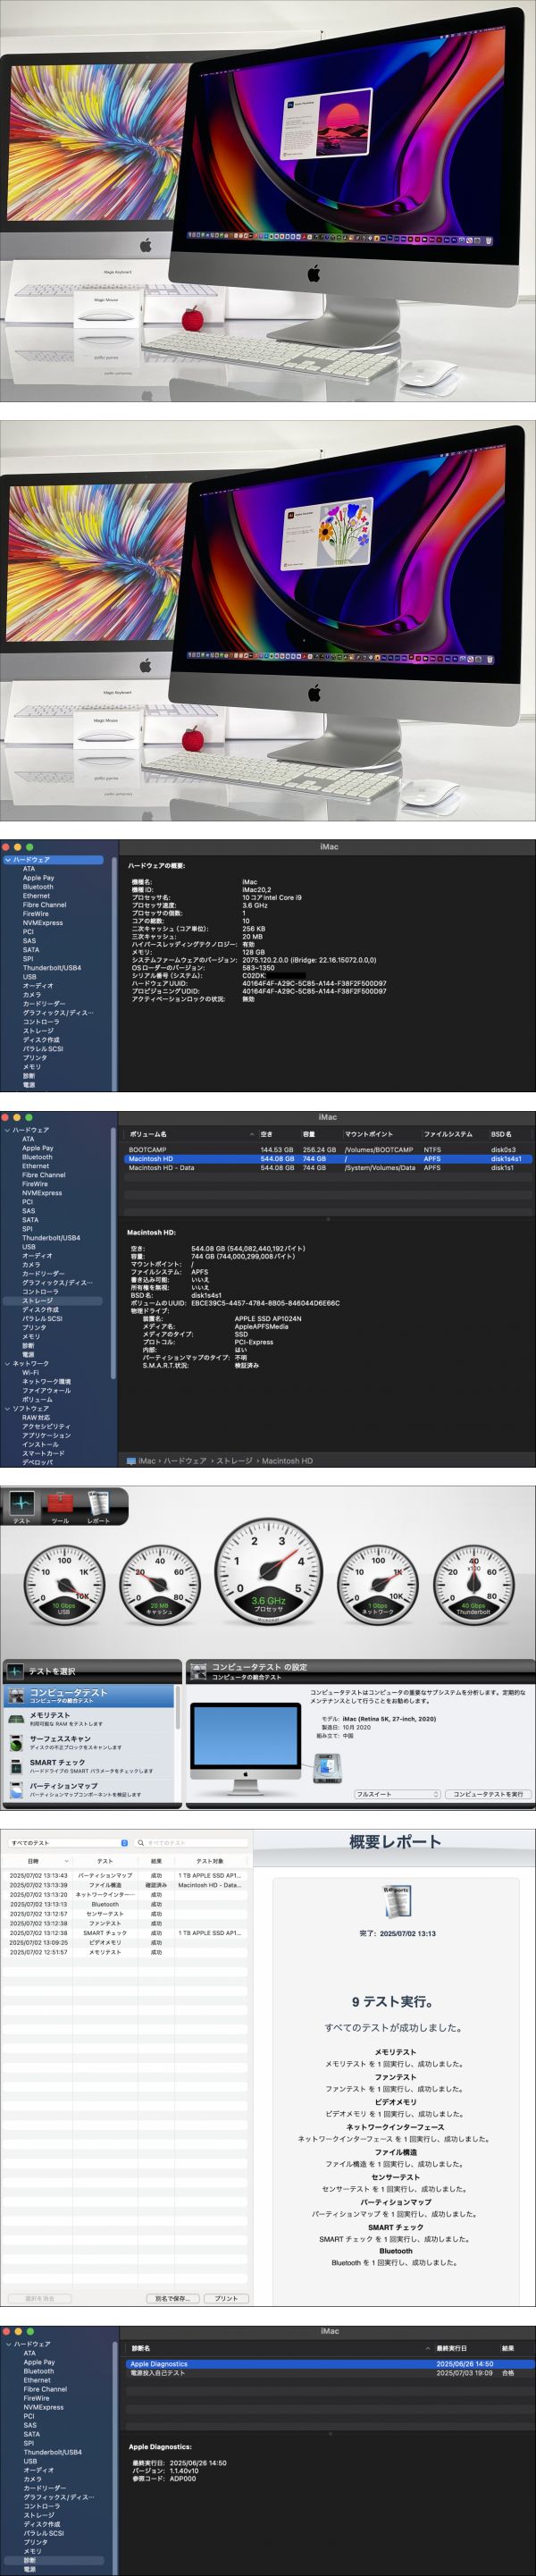Collapse ネットワーク section in storage window sidebar
This screenshot has height=2576, width=536.
click(x=8, y=1363)
